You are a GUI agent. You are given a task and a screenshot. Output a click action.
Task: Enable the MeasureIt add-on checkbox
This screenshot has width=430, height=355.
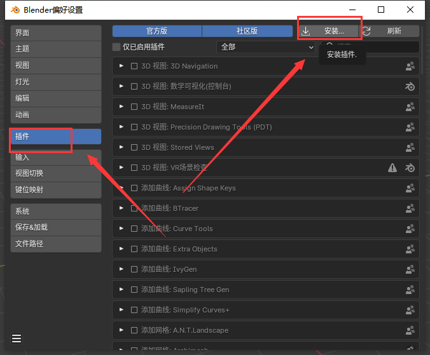tap(134, 107)
